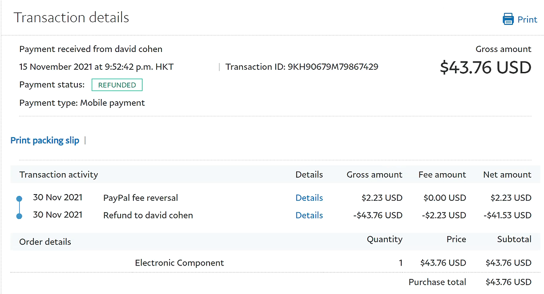Screen dimensions: 544x294
Task: Click the Order details section header
Action: coord(45,242)
